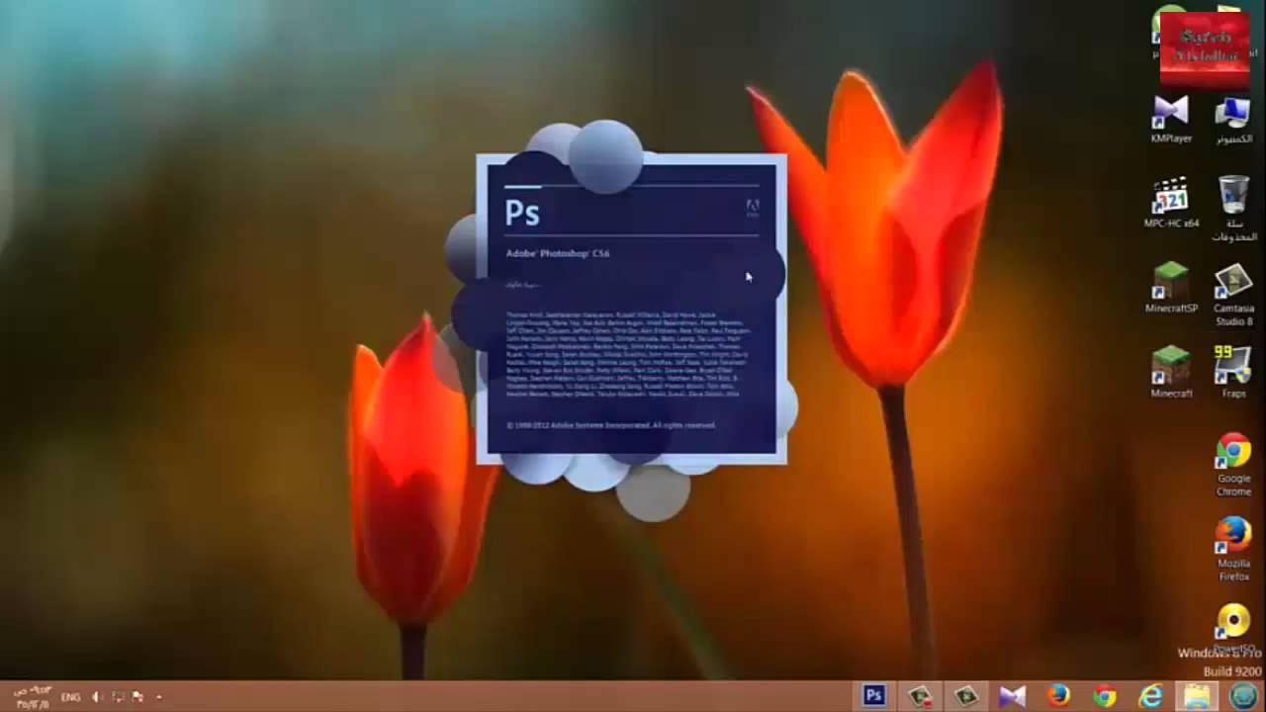
Task: Select the Mozilla Firefox desktop shortcut
Action: 1233,550
